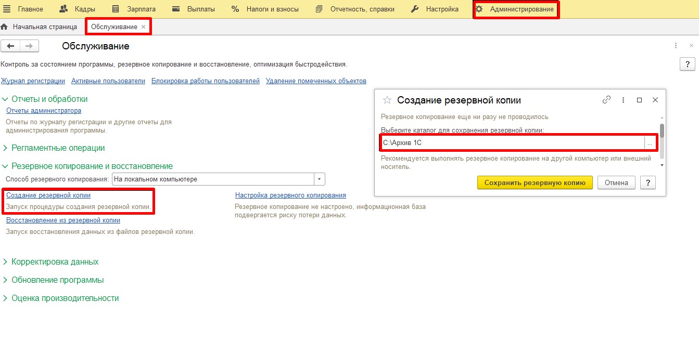Image resolution: width=699 pixels, height=341 pixels.
Task: Open the Главное menu section
Action: pyautogui.click(x=23, y=9)
